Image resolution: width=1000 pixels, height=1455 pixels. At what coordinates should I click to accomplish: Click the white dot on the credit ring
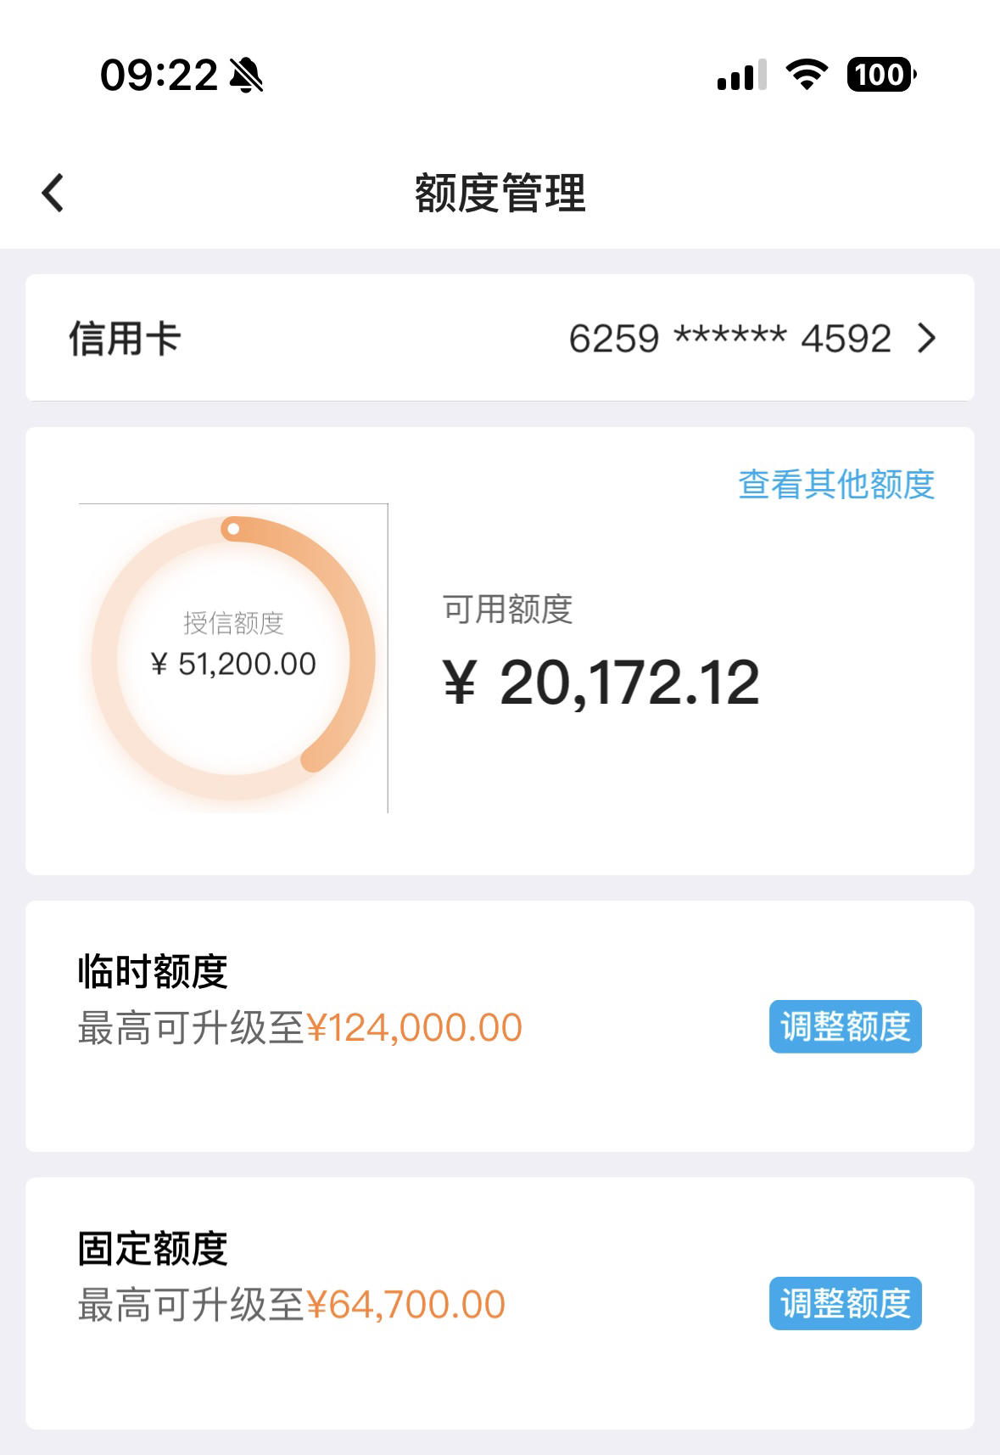pyautogui.click(x=233, y=529)
